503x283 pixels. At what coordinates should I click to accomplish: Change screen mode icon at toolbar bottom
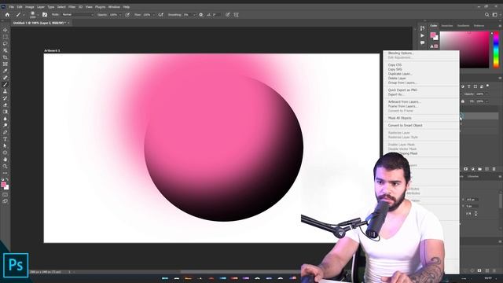click(6, 201)
